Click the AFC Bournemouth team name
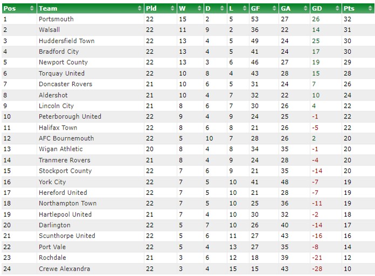The height and width of the screenshot is (276, 375). 66,138
